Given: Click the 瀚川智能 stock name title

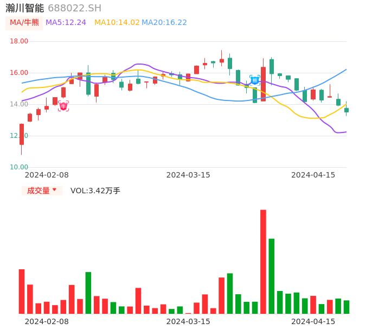Looking at the screenshot, I should click(25, 8).
